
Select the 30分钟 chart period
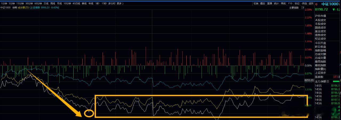[x=29, y=3]
